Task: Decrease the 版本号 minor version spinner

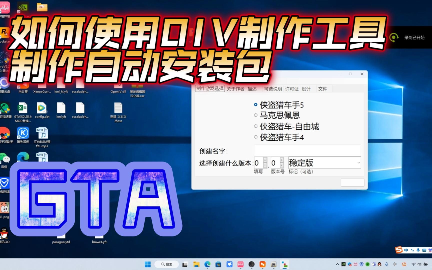Action: pyautogui.click(x=282, y=165)
